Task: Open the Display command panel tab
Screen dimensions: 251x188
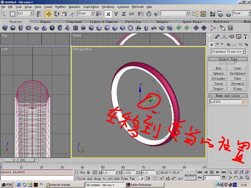Action: pyautogui.click(x=238, y=37)
